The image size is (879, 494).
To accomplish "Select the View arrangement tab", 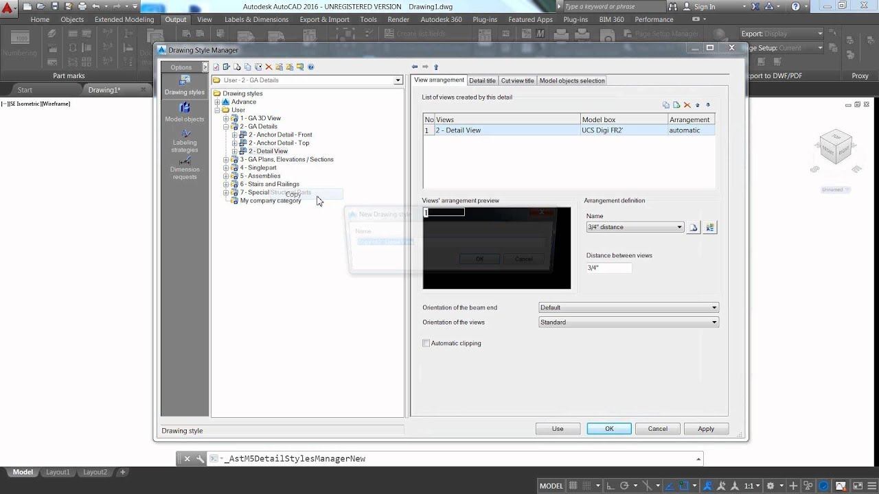I will tap(439, 80).
